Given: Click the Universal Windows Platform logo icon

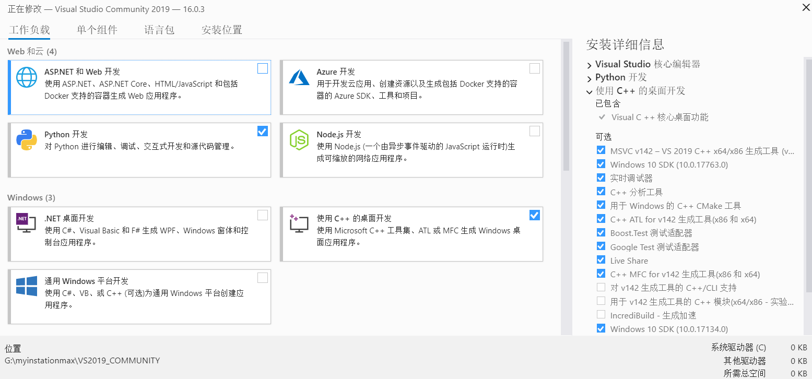Looking at the screenshot, I should click(x=27, y=287).
